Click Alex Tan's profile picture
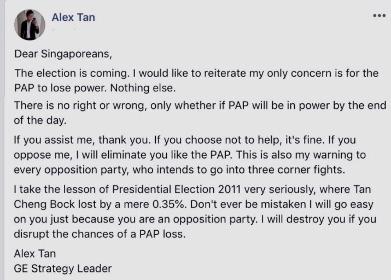The width and height of the screenshot is (391, 280). point(27,25)
